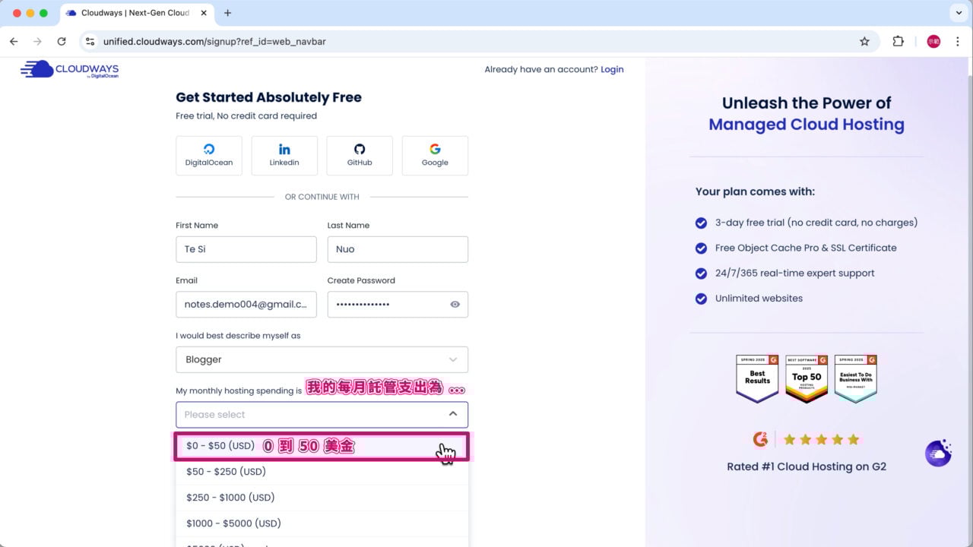Image resolution: width=973 pixels, height=547 pixels.
Task: Click the Login link
Action: pos(612,69)
